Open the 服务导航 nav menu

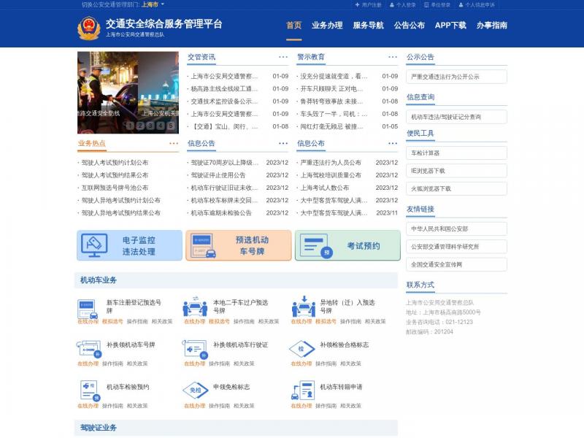coord(369,26)
